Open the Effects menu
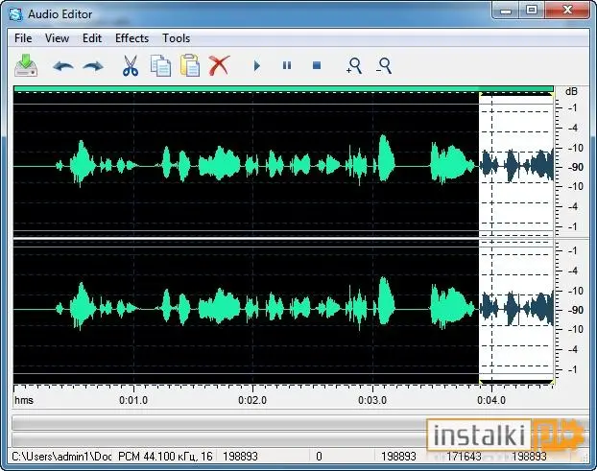 pyautogui.click(x=131, y=38)
